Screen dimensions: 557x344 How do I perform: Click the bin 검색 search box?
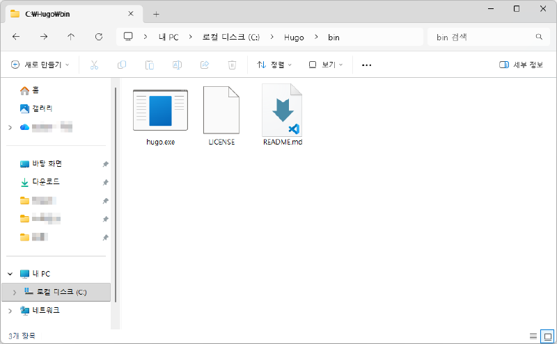coord(489,37)
